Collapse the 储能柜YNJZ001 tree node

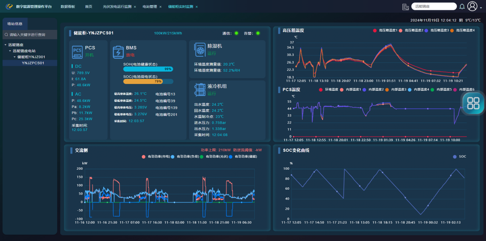click(x=15, y=57)
